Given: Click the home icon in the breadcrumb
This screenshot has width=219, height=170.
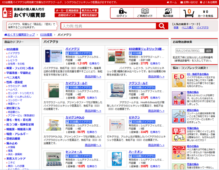Looking at the screenshot, I should (x=6, y=35).
